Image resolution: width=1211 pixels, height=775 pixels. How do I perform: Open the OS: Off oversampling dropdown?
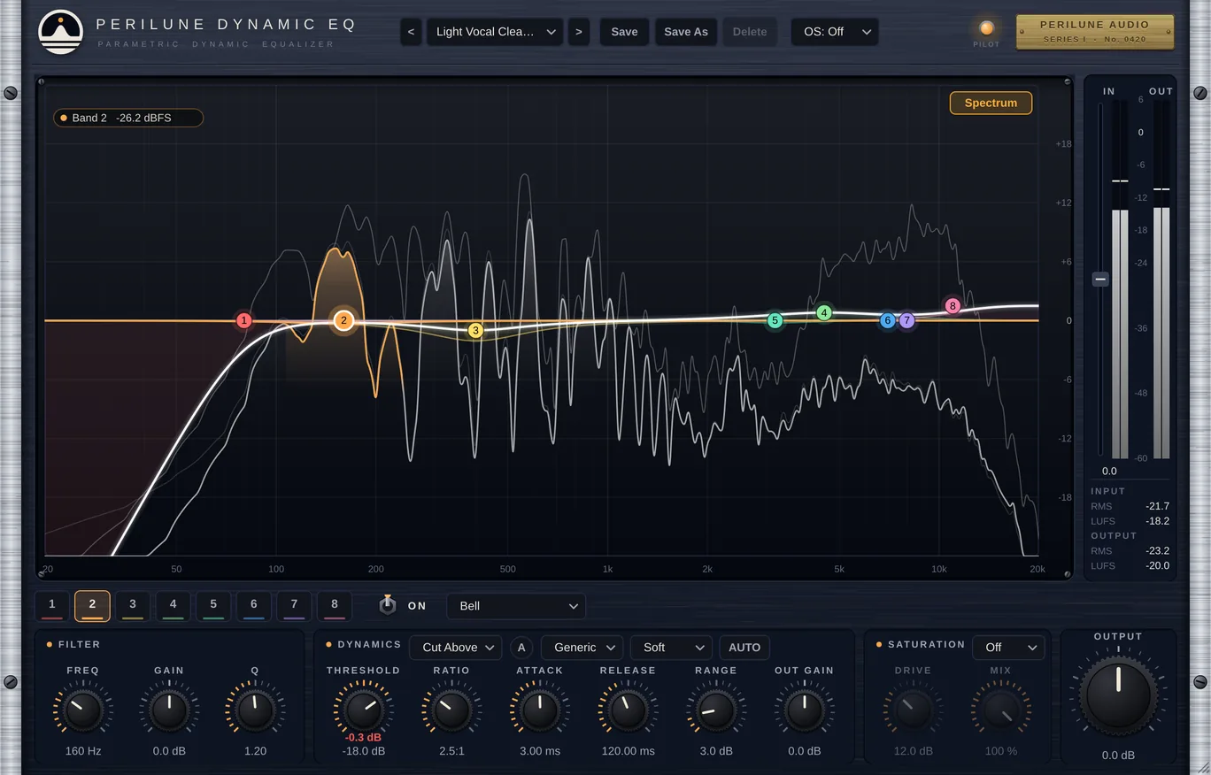[835, 32]
